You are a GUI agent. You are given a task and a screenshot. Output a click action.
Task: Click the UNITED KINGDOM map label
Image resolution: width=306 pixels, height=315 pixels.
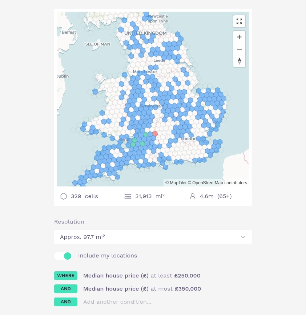145,34
